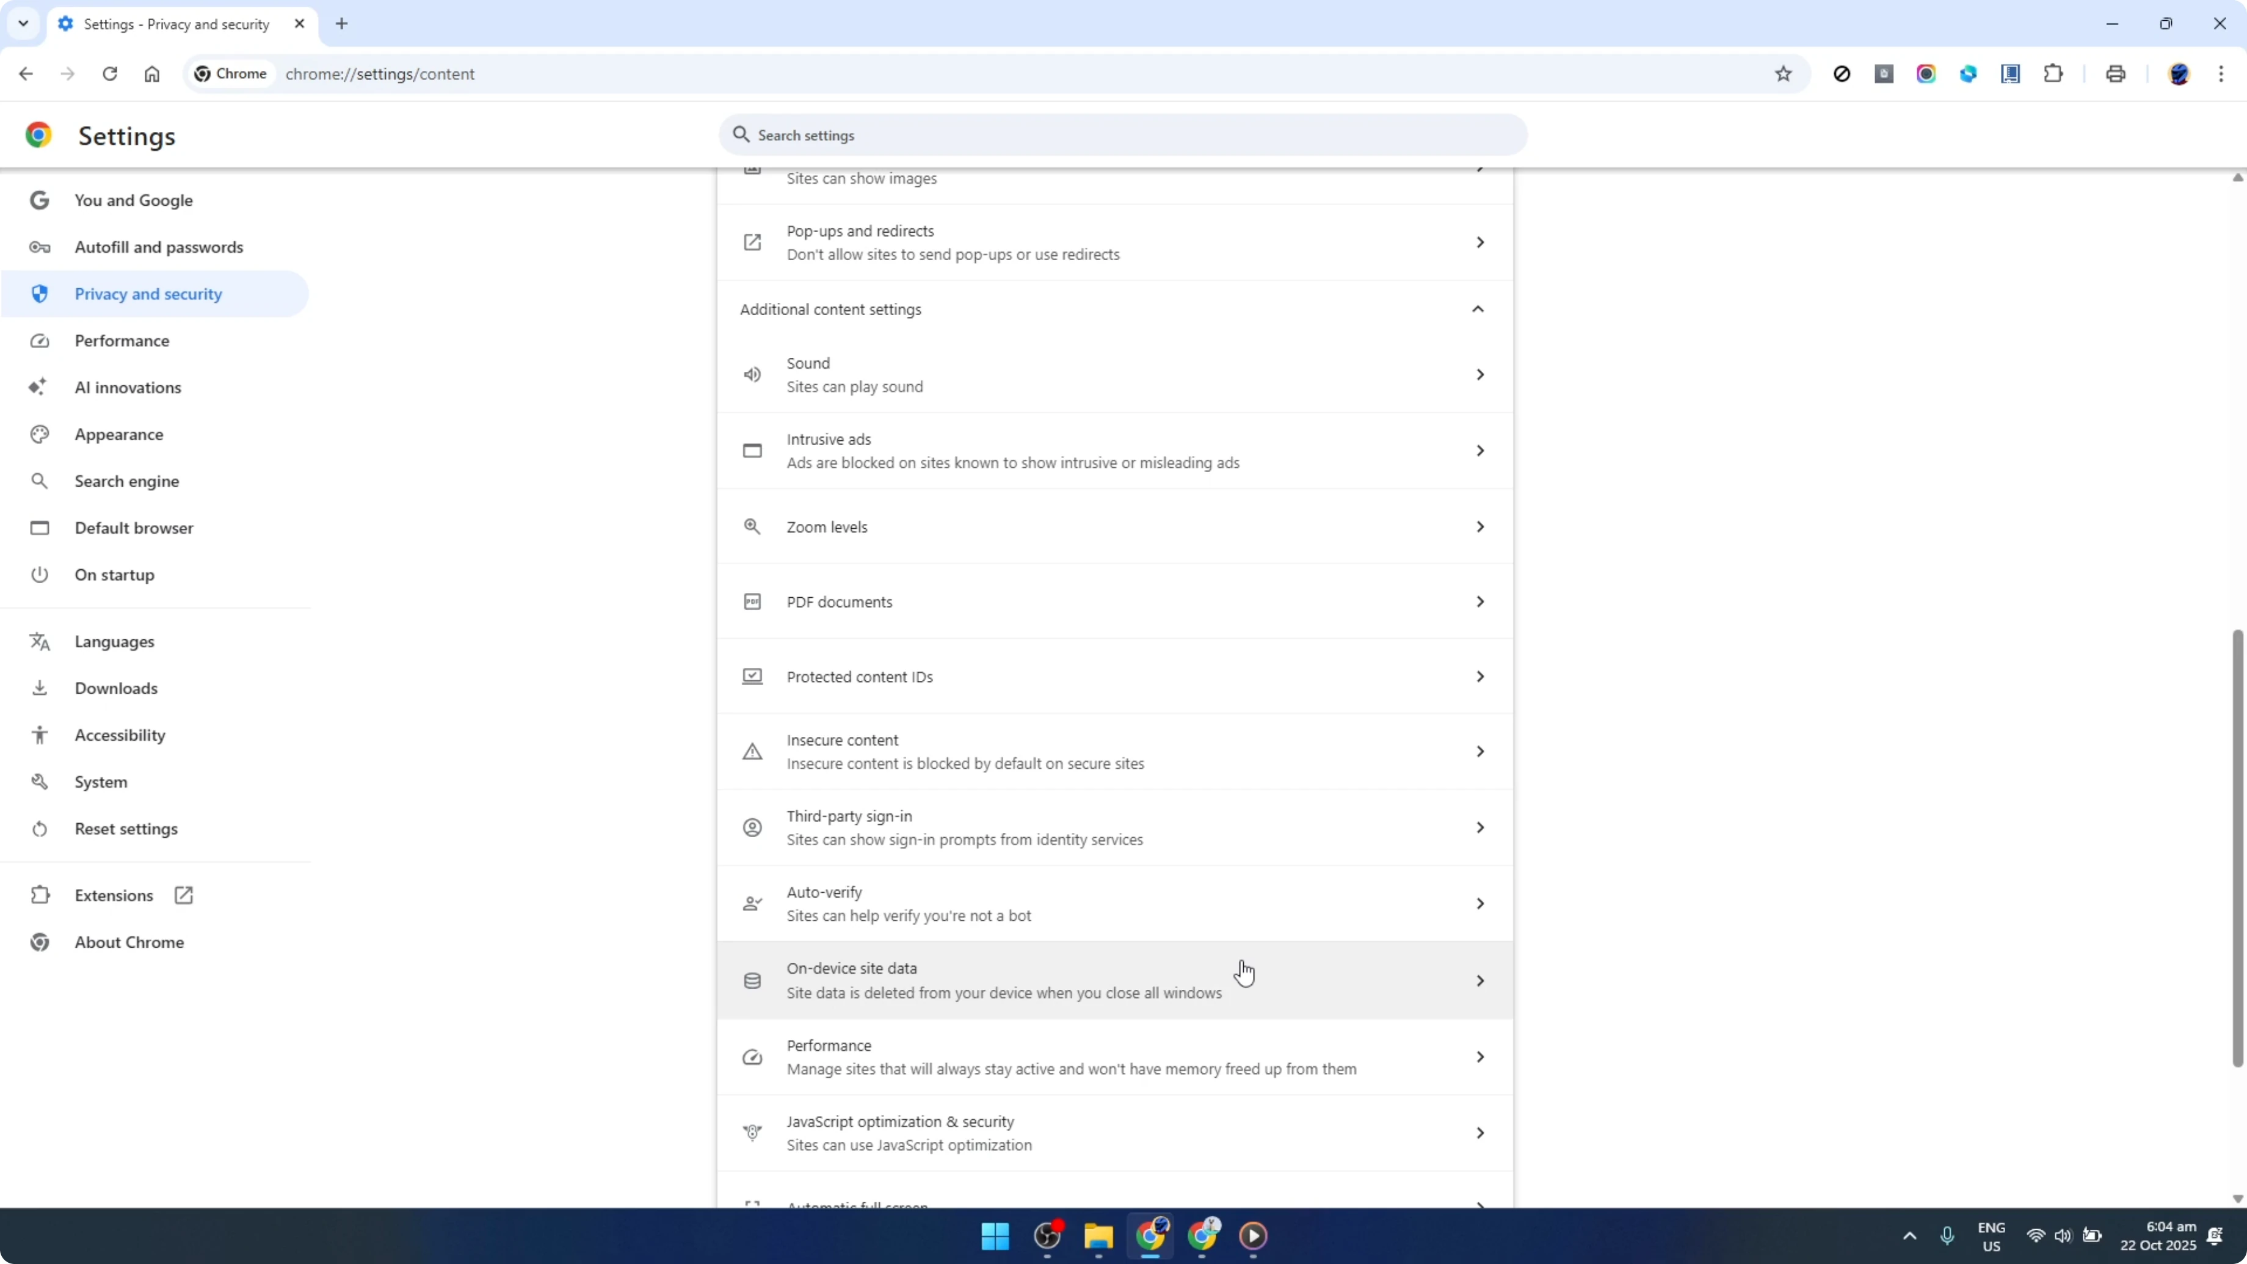The image size is (2247, 1264).
Task: Open the speaker volume icon in system tray
Action: (x=2064, y=1236)
